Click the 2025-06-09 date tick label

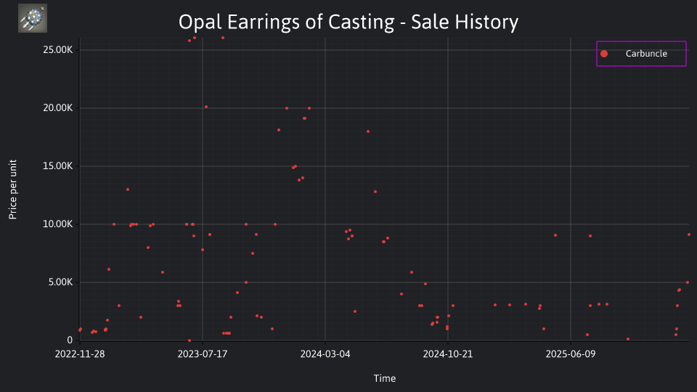tap(571, 354)
